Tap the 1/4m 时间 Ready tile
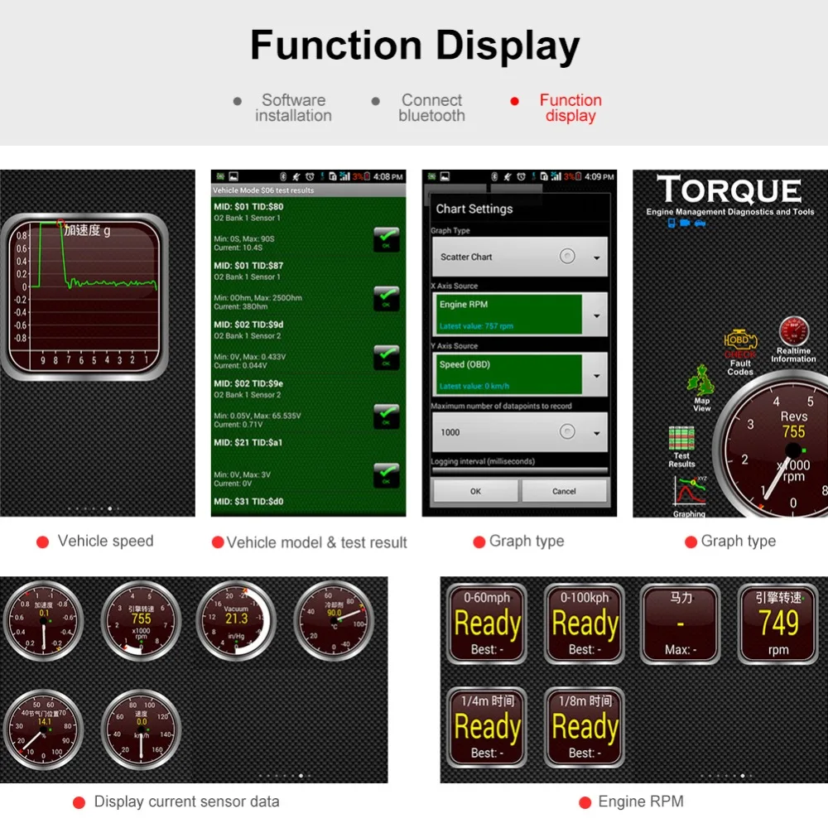The height and width of the screenshot is (828, 828). click(486, 727)
